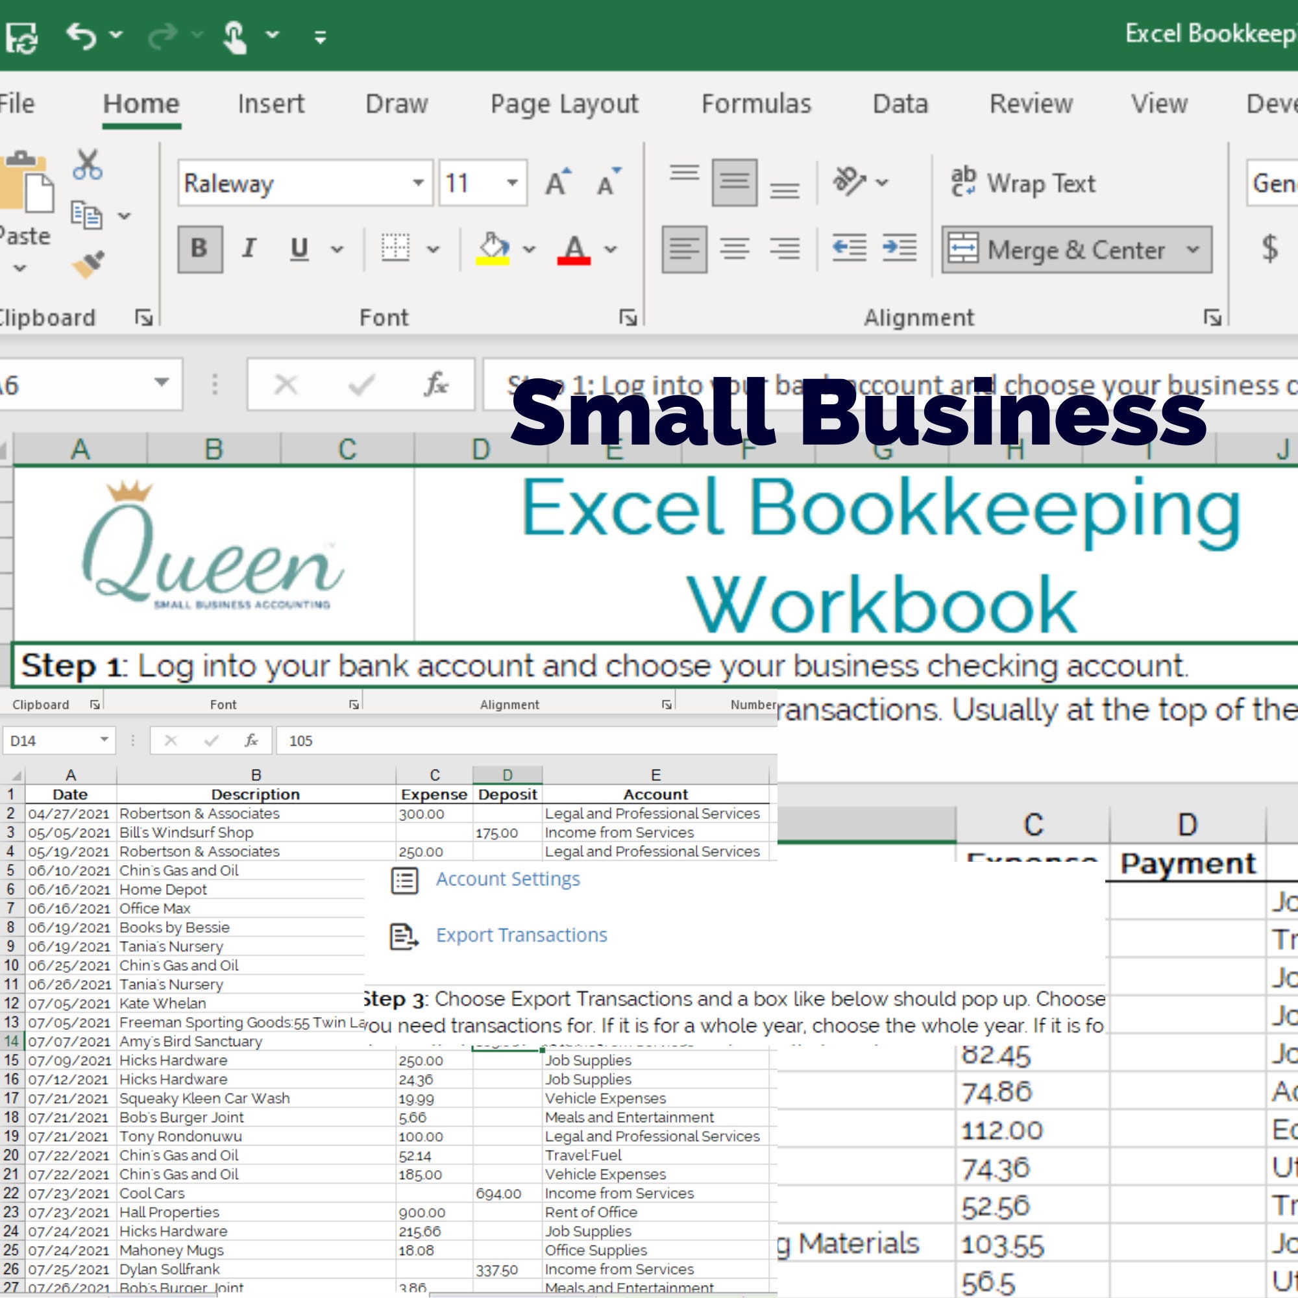Toggle Middle Align for cells

734,182
